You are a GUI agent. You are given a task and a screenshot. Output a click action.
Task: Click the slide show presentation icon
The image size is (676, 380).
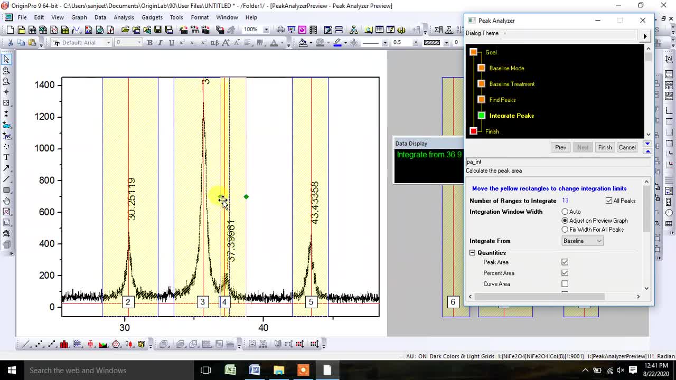pos(292,30)
